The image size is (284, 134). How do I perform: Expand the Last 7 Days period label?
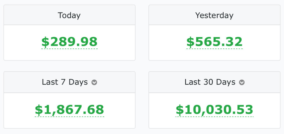65,82
